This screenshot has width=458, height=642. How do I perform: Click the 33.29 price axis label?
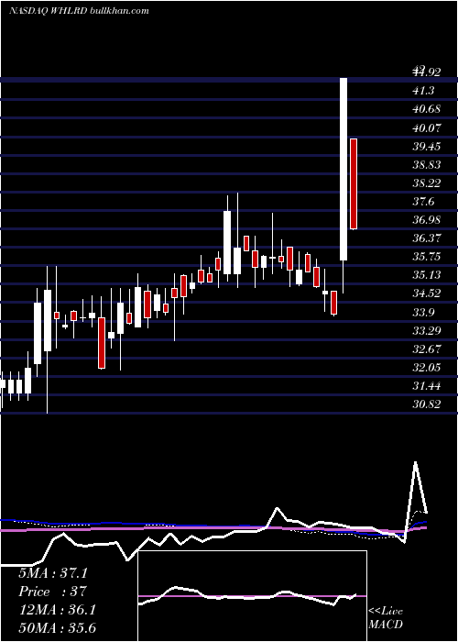(x=426, y=330)
